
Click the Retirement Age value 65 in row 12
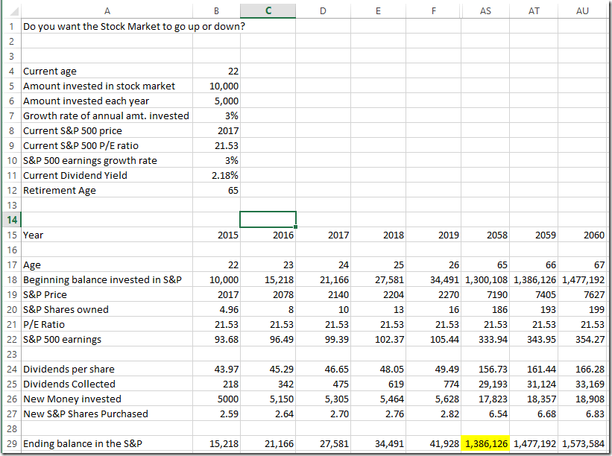click(217, 190)
